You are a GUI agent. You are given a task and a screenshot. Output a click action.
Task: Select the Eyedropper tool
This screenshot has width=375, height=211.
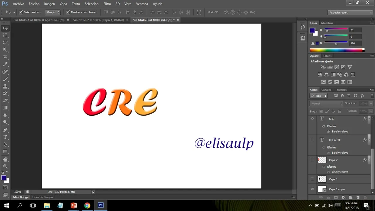[5, 64]
